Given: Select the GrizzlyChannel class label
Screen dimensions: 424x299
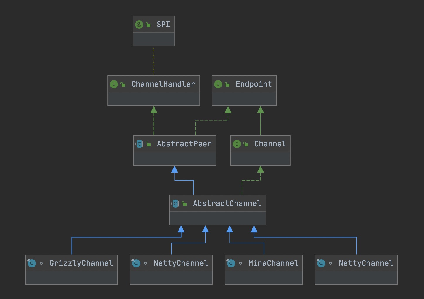Looking at the screenshot, I should pos(81,263).
